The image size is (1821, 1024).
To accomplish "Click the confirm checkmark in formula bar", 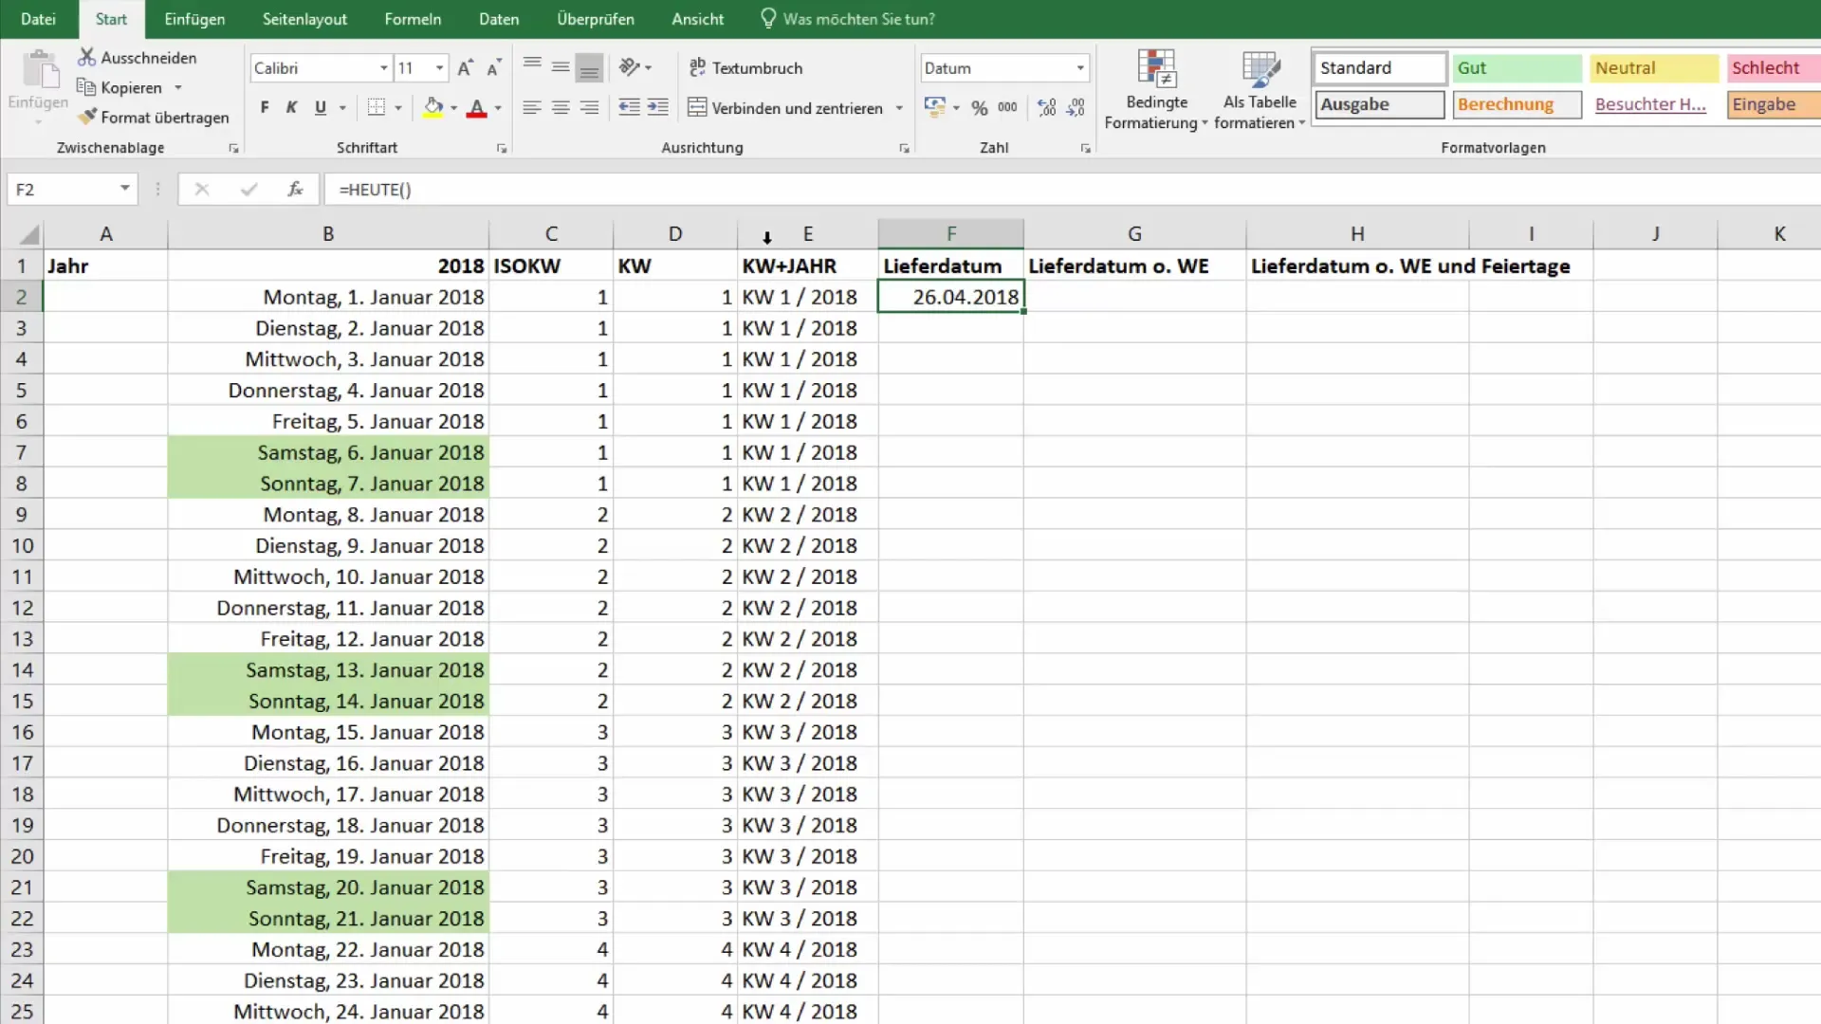I will (x=248, y=189).
